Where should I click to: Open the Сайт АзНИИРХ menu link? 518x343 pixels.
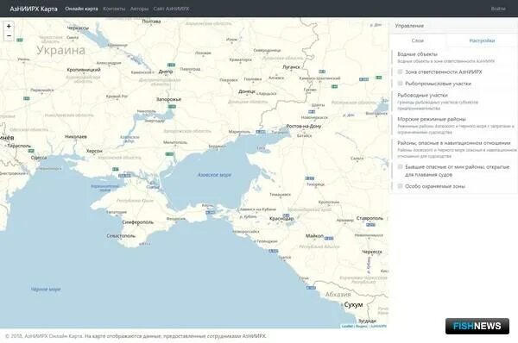[171, 9]
